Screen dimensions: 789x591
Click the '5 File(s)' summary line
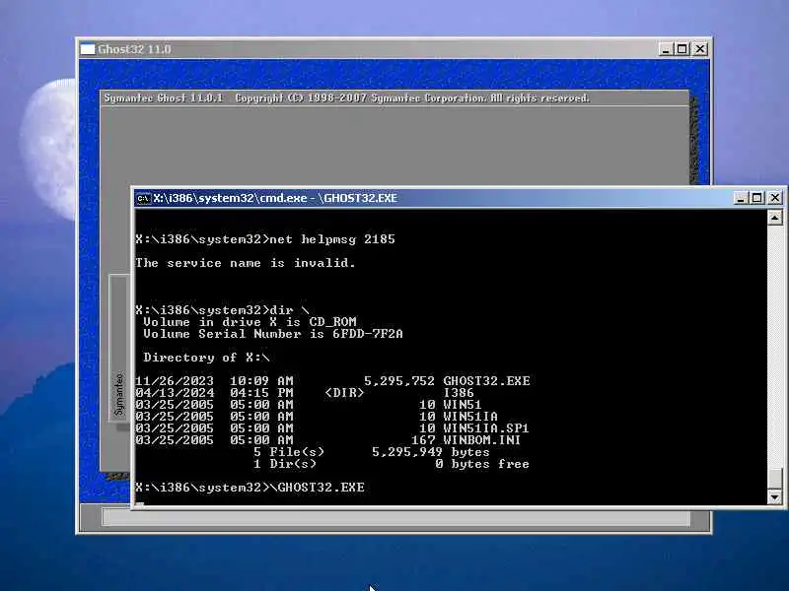pyautogui.click(x=372, y=452)
